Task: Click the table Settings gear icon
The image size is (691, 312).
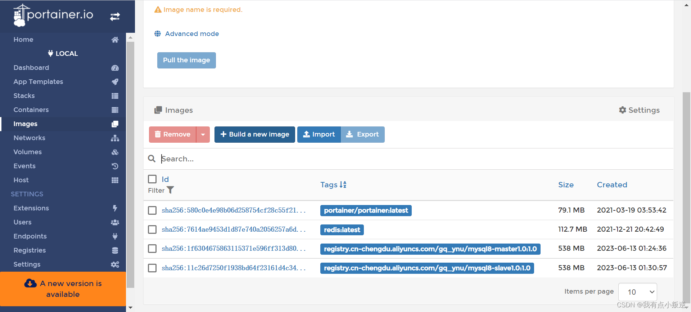Action: pyautogui.click(x=623, y=110)
